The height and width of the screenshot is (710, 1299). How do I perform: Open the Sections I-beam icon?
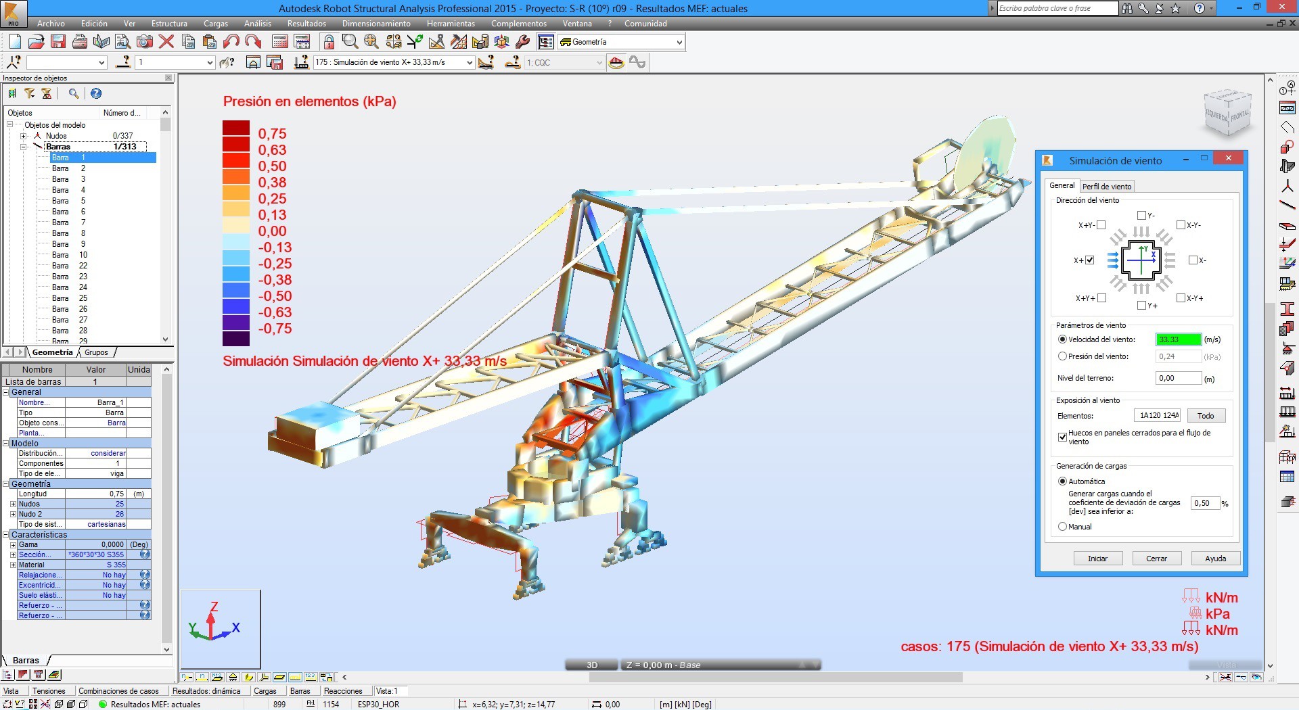pos(1287,309)
